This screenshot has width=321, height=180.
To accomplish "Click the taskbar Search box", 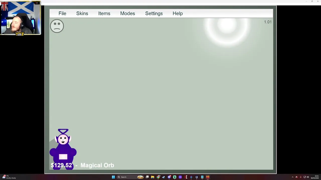I will pyautogui.click(x=131, y=177).
